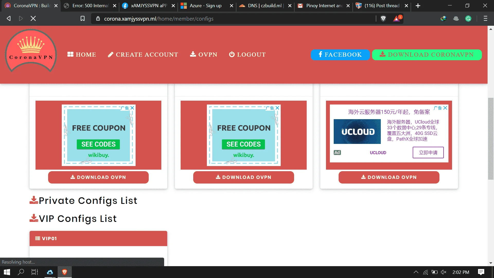
Task: Open the volume control in system tray
Action: coord(444,272)
